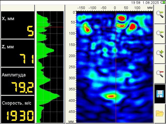Save the scan using the floppy disk icon
Screen dimensions: 166x124
point(160,94)
